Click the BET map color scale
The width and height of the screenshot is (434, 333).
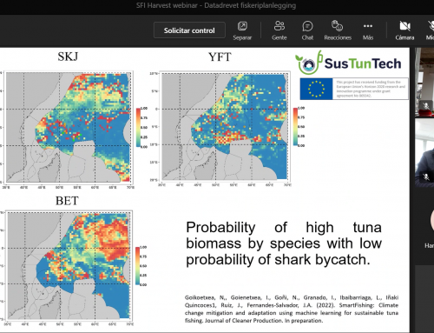(141, 266)
